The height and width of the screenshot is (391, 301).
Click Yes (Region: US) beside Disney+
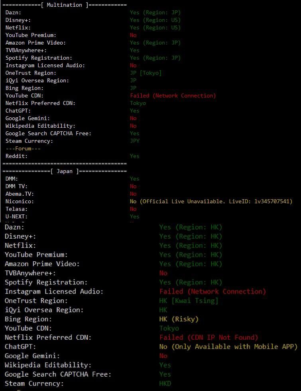pyautogui.click(x=155, y=20)
